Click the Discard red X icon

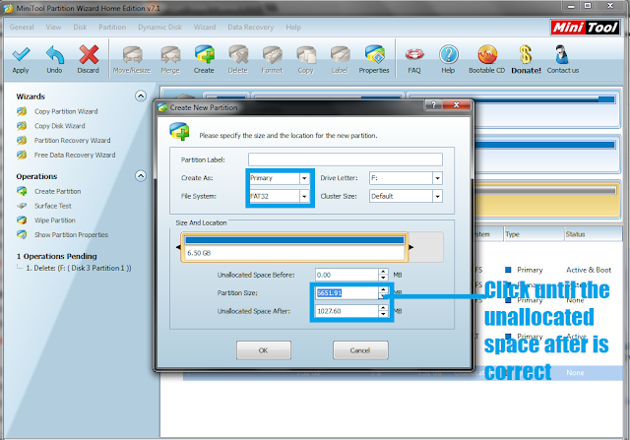click(89, 55)
